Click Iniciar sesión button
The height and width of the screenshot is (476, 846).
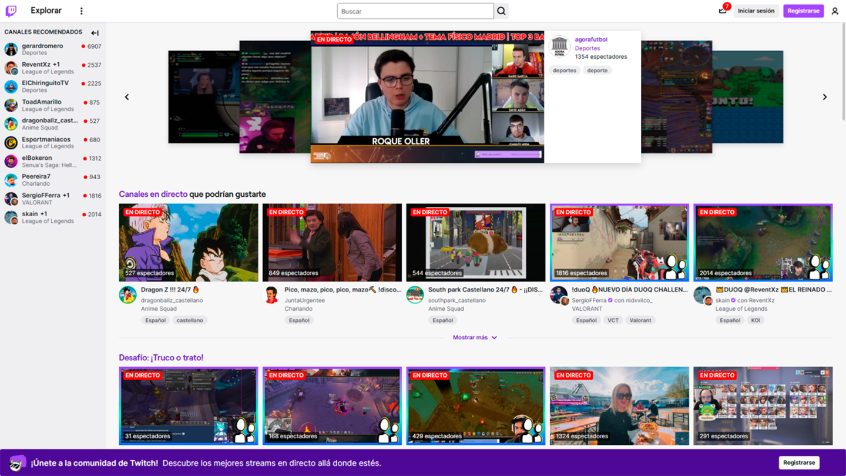(756, 11)
